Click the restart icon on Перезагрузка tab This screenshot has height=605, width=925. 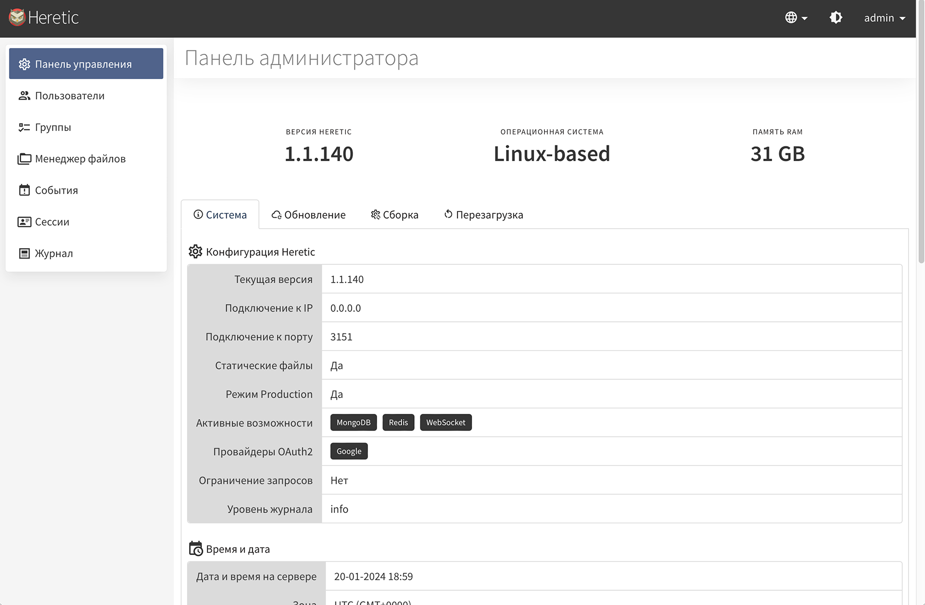click(448, 214)
